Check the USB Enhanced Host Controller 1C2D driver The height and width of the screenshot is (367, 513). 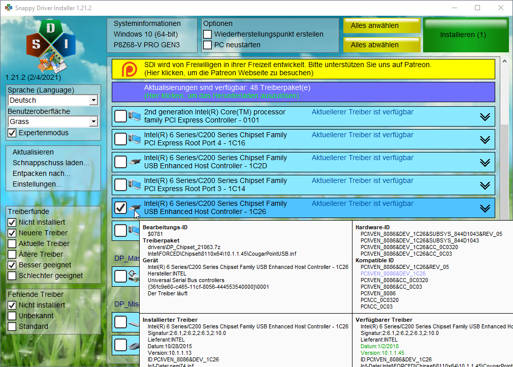pyautogui.click(x=121, y=162)
